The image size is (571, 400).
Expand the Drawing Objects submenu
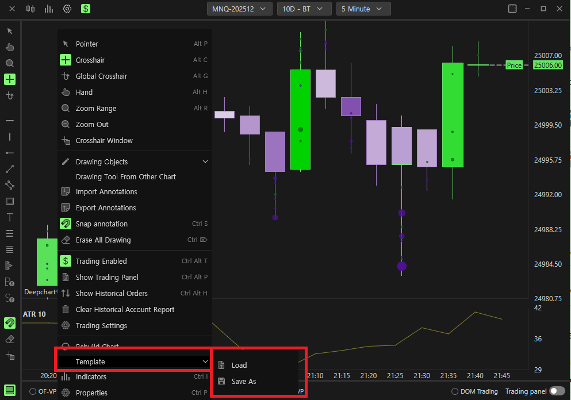[135, 161]
